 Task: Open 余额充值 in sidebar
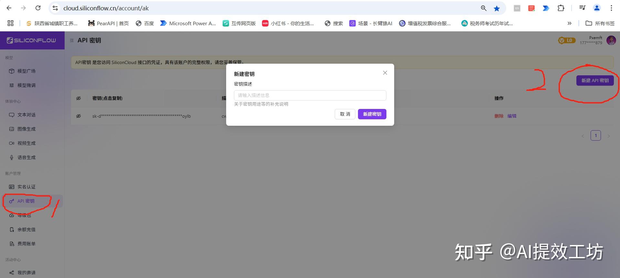coord(26,230)
